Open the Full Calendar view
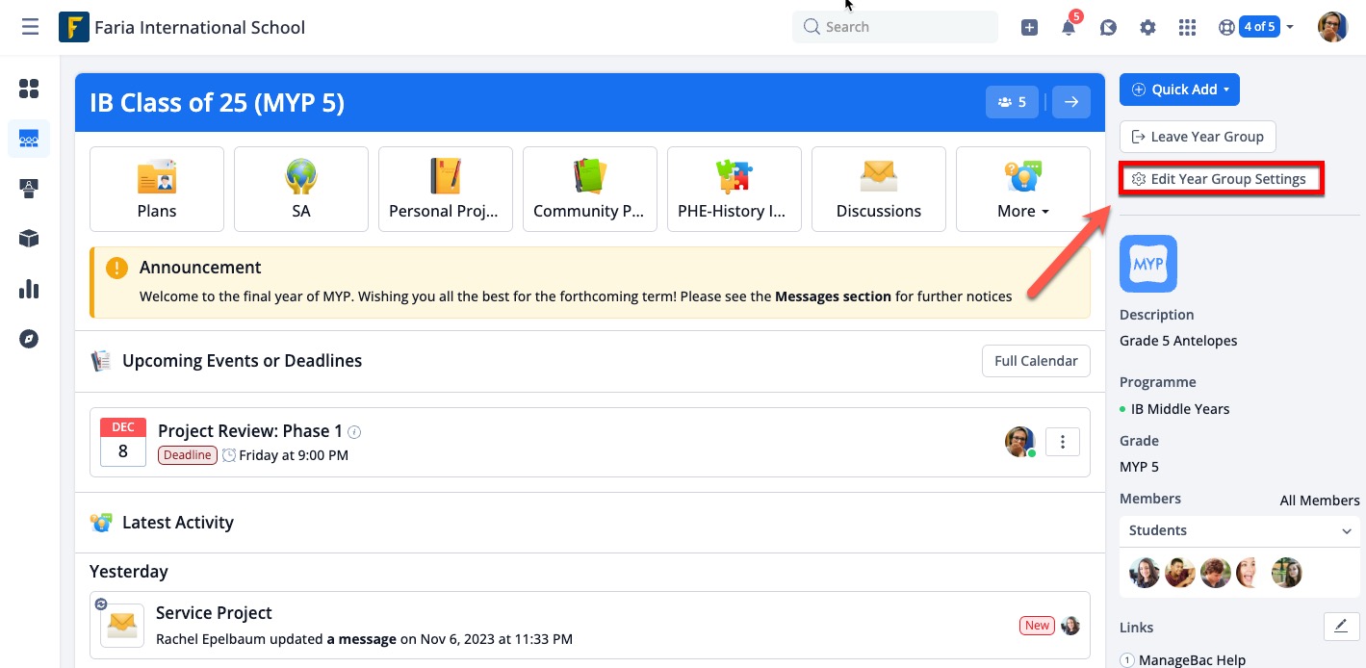Screen dimensions: 1366x668 tap(1035, 361)
